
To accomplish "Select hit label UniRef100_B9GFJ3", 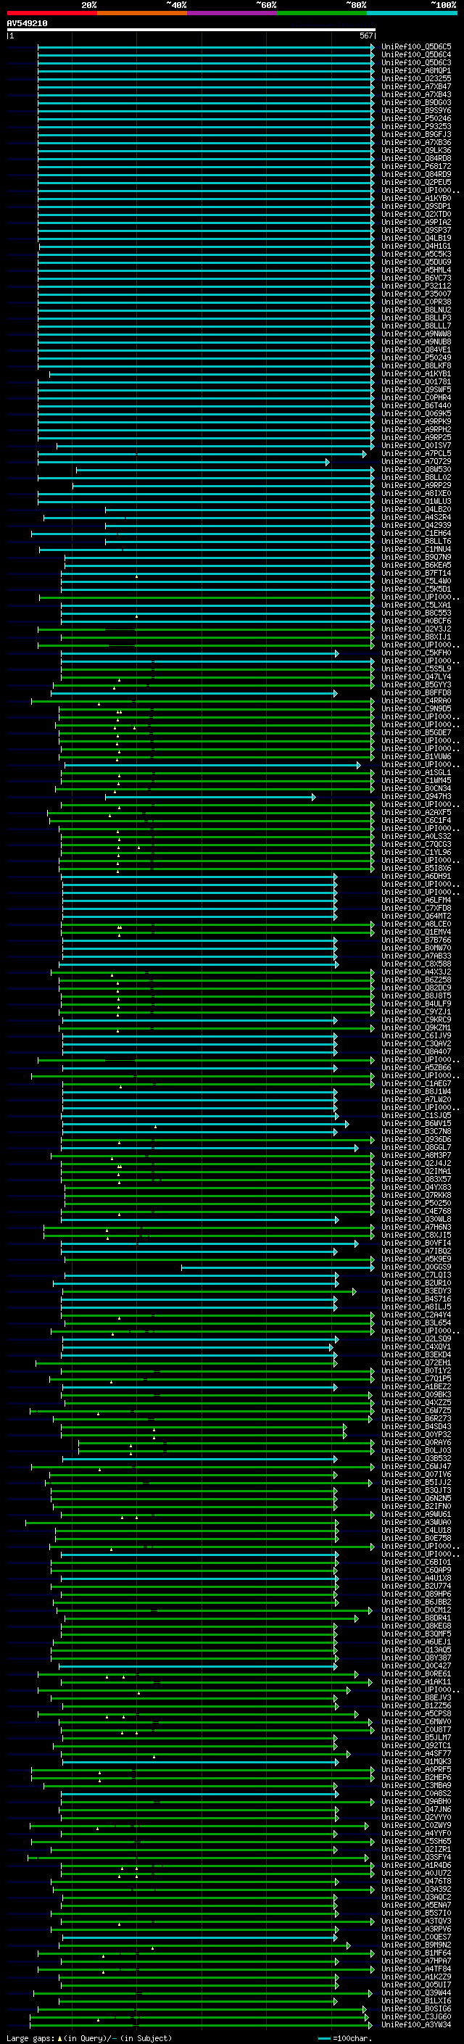I will tap(416, 134).
